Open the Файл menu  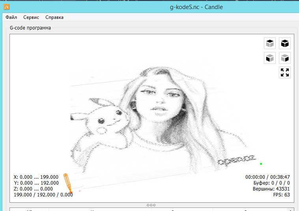coord(11,17)
